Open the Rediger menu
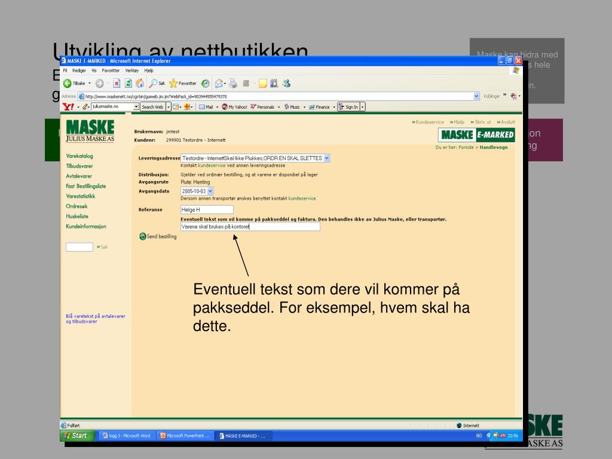 click(x=79, y=71)
